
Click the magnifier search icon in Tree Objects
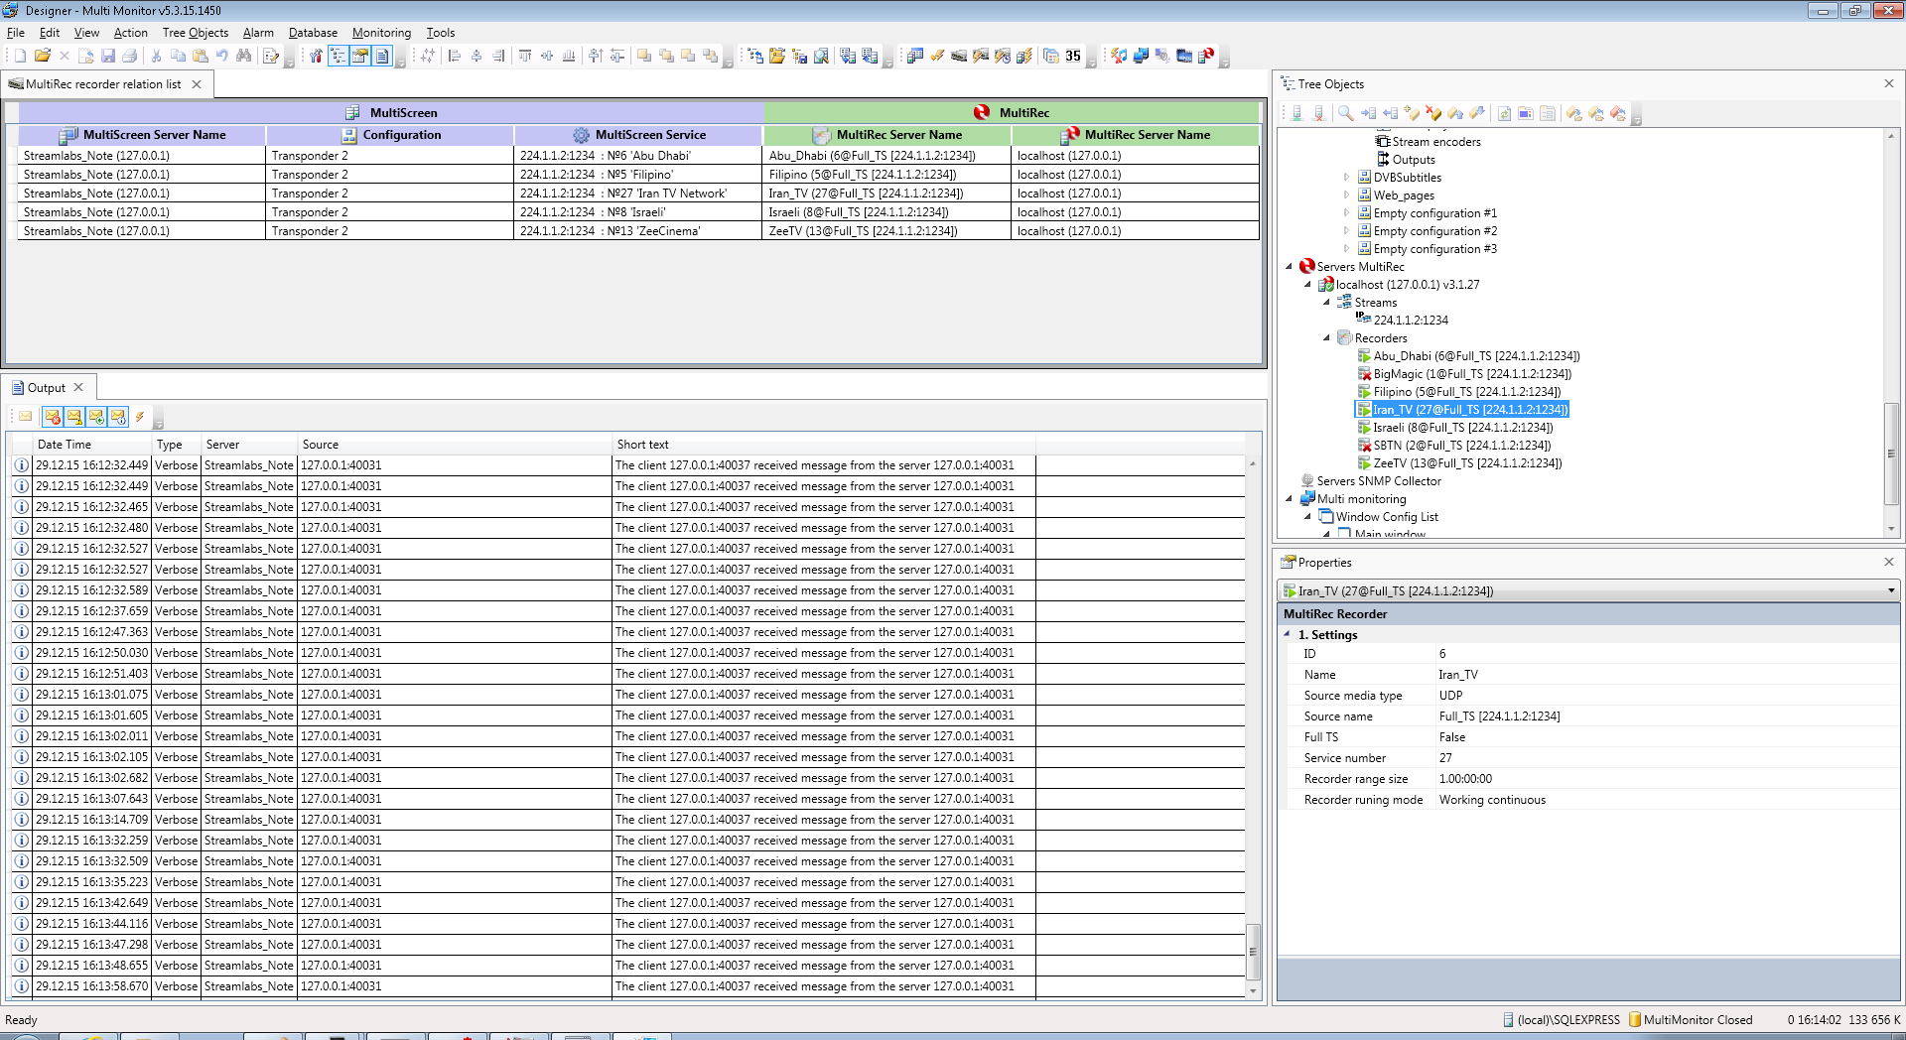(1345, 114)
